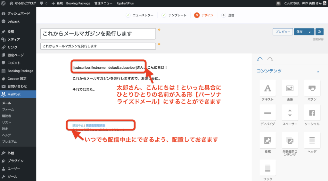Open the 保存 save dropdown arrow
The width and height of the screenshot is (328, 181).
310,32
